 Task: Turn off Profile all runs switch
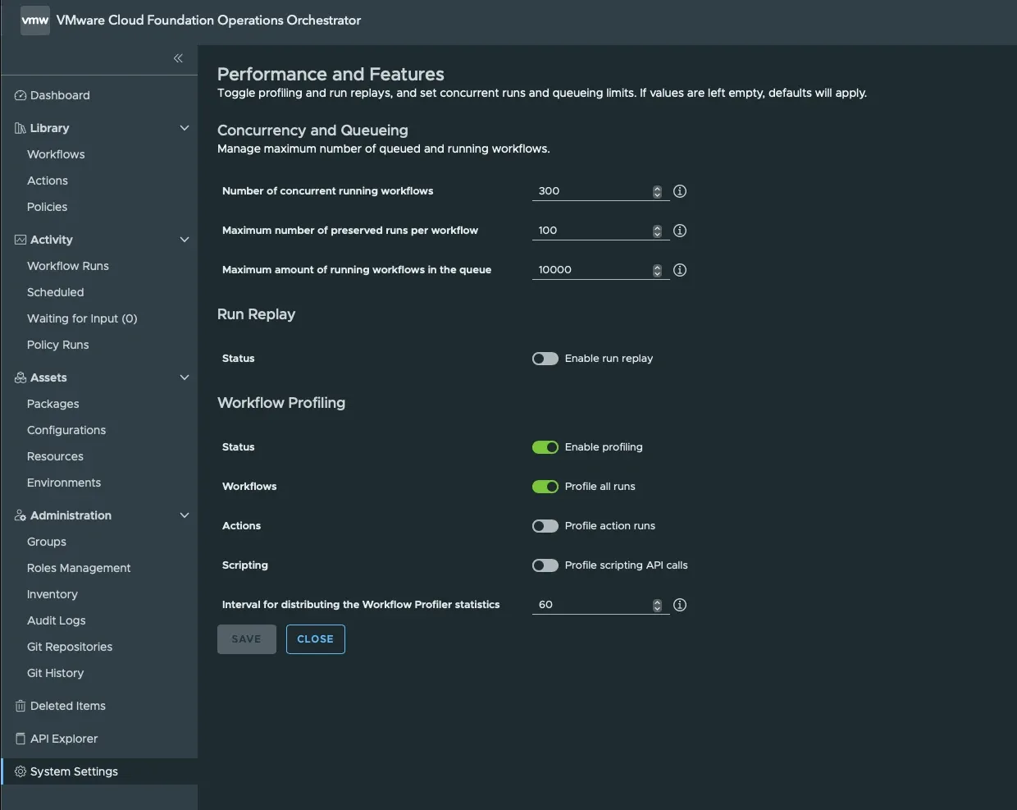(x=545, y=487)
